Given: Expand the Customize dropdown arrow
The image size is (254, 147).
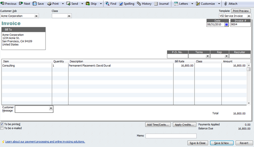Looking at the screenshot, I should 219,4.
